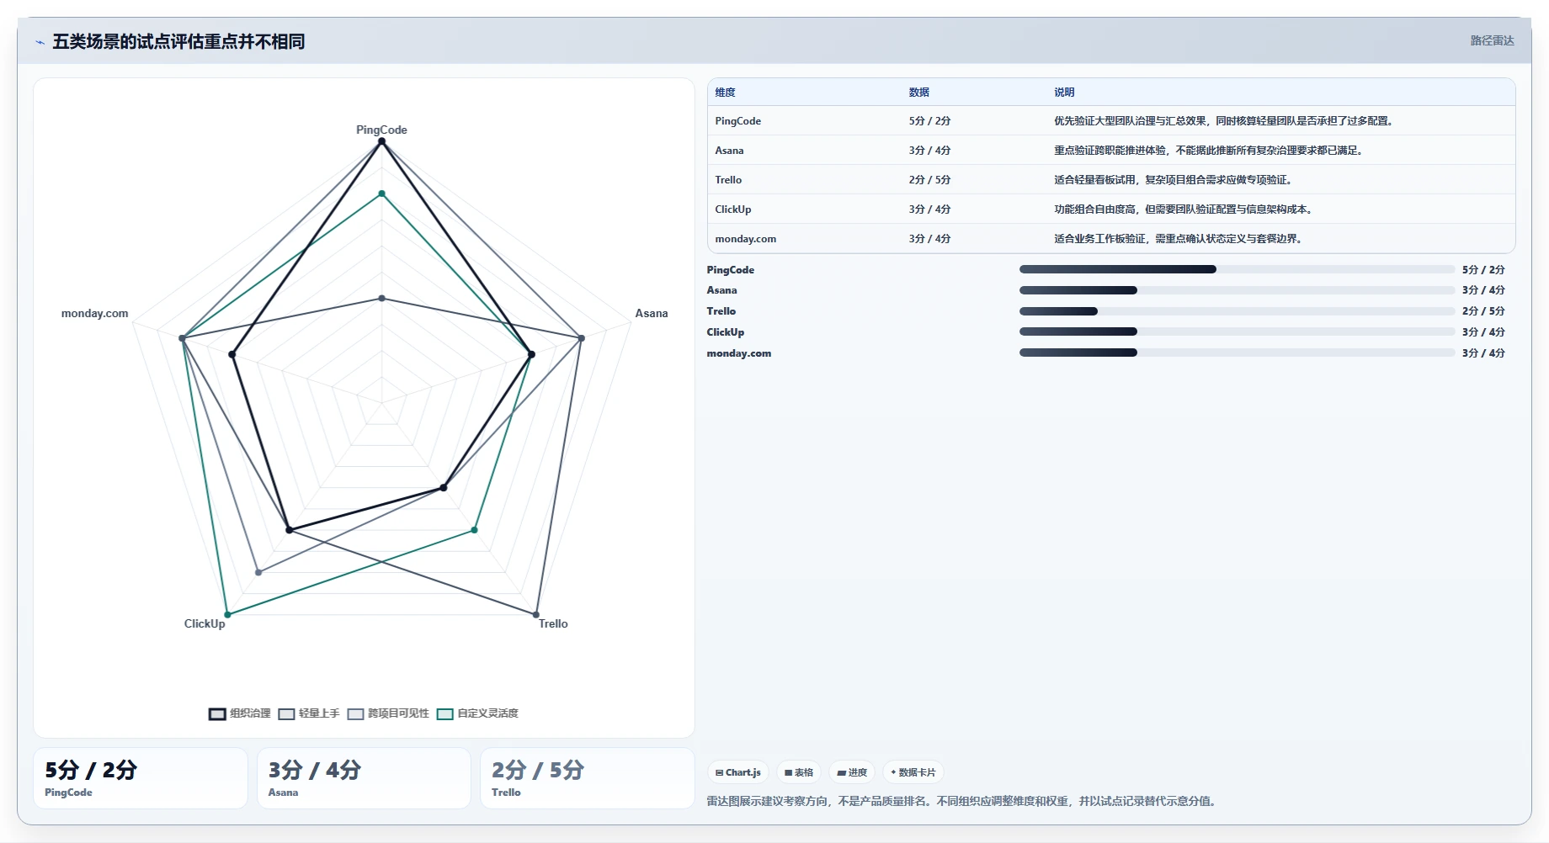The image size is (1549, 843).
Task: Click the Trello label in progress list
Action: (x=721, y=311)
